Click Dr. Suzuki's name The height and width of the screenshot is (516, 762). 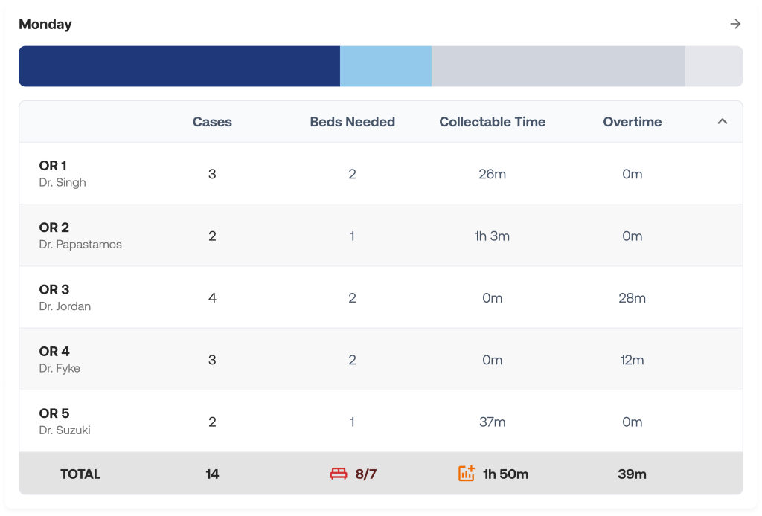[x=65, y=430]
